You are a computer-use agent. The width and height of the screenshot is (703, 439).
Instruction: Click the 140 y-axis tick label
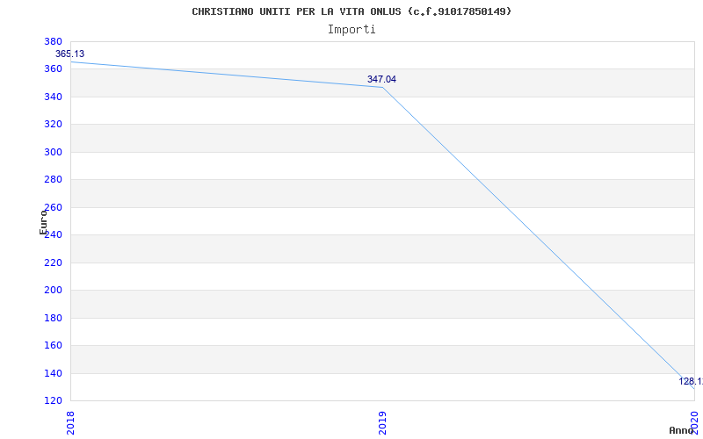coord(53,373)
